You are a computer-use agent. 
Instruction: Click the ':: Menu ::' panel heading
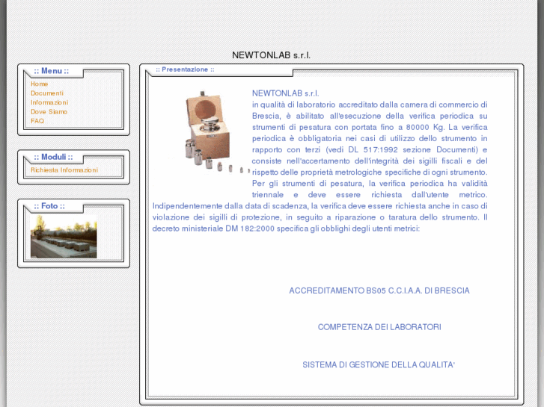(52, 71)
